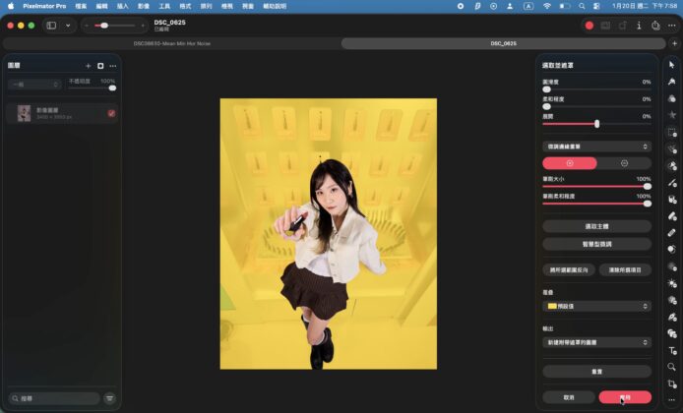Click the red record color button
This screenshot has height=413, width=683.
(x=590, y=26)
